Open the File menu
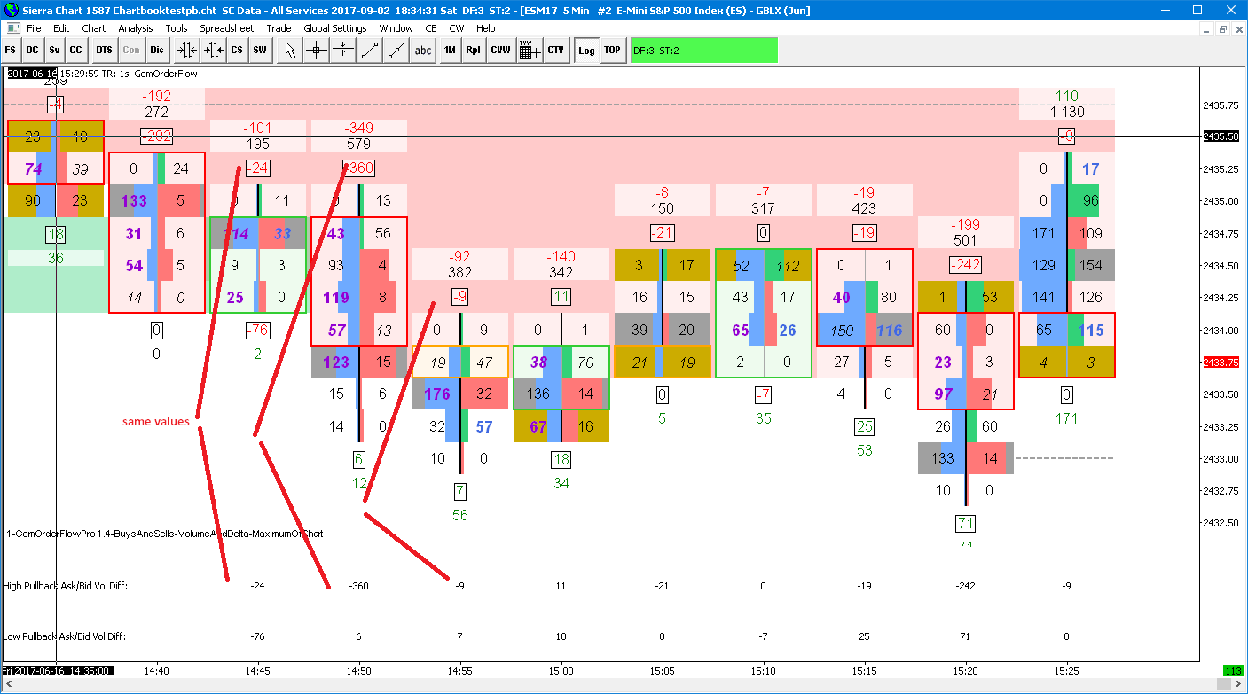1248x694 pixels. click(x=34, y=28)
